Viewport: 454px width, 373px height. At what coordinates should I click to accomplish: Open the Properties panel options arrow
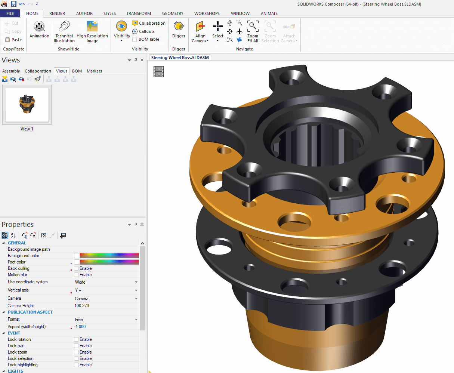(129, 225)
